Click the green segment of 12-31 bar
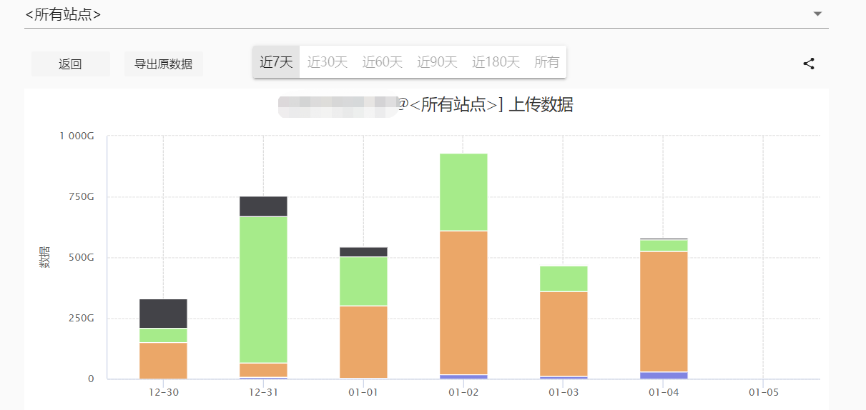 click(263, 290)
